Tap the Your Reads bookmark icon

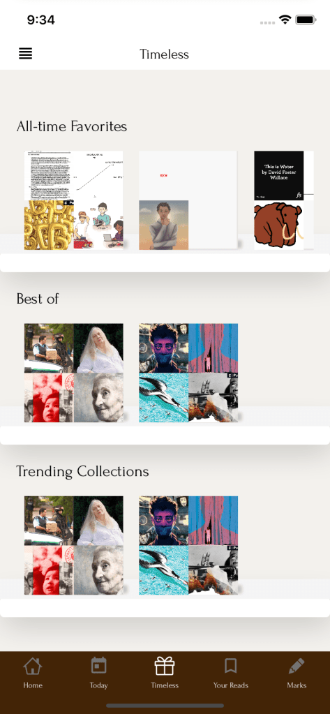pos(231,666)
